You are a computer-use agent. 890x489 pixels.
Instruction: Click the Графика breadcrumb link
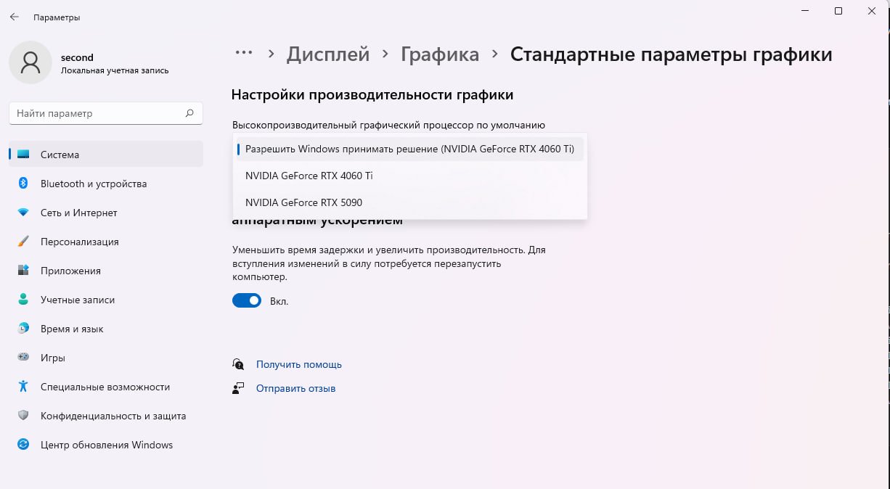(x=439, y=54)
